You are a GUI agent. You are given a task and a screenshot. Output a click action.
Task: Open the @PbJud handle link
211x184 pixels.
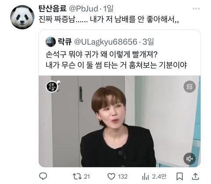coord(84,9)
